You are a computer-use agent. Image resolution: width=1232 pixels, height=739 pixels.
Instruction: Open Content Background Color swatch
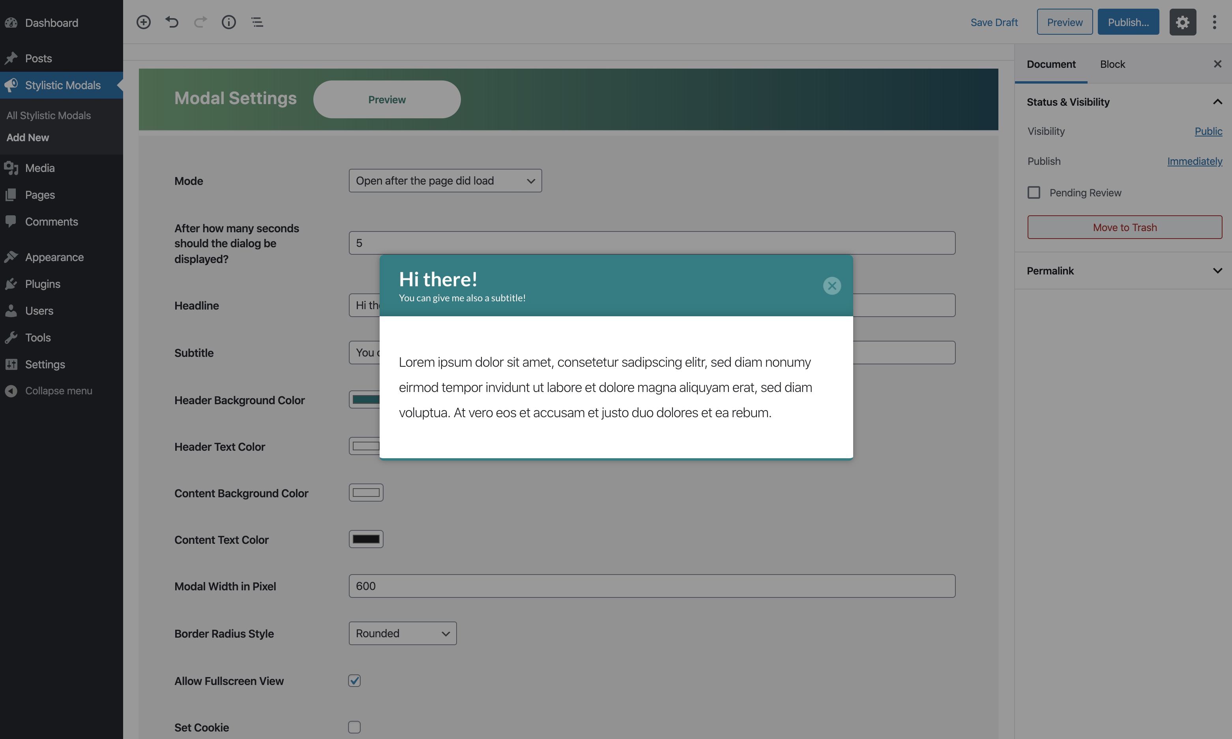tap(366, 493)
